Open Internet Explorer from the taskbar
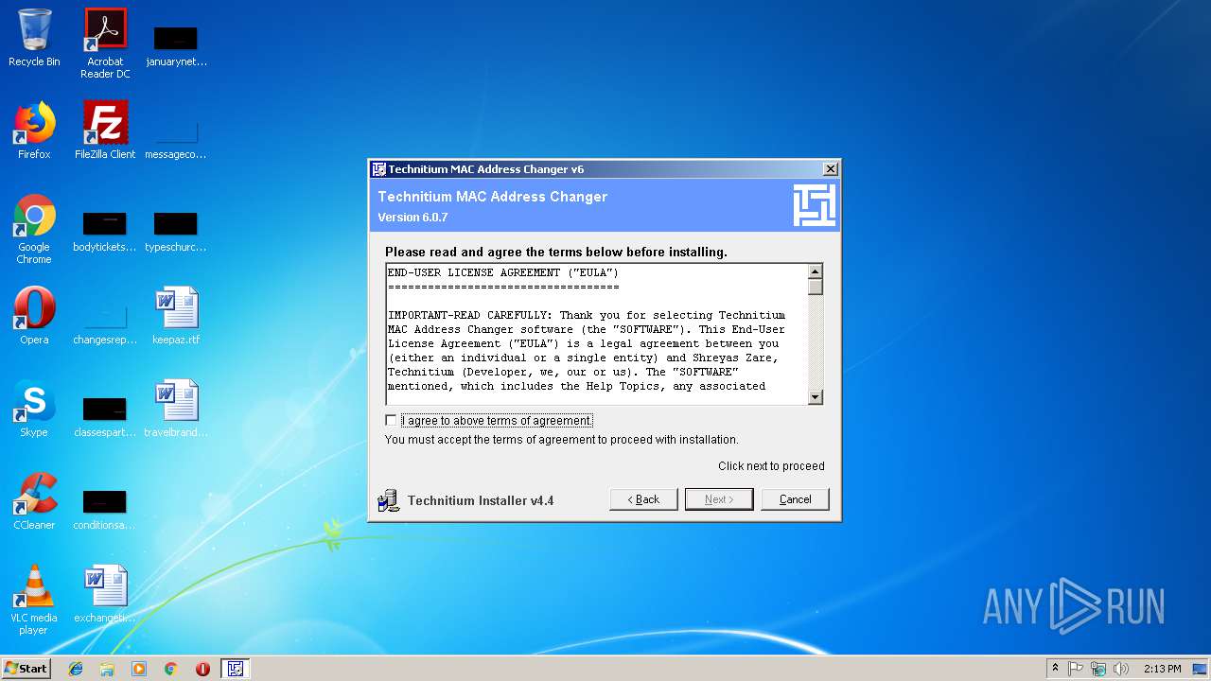The height and width of the screenshot is (681, 1211). (76, 669)
